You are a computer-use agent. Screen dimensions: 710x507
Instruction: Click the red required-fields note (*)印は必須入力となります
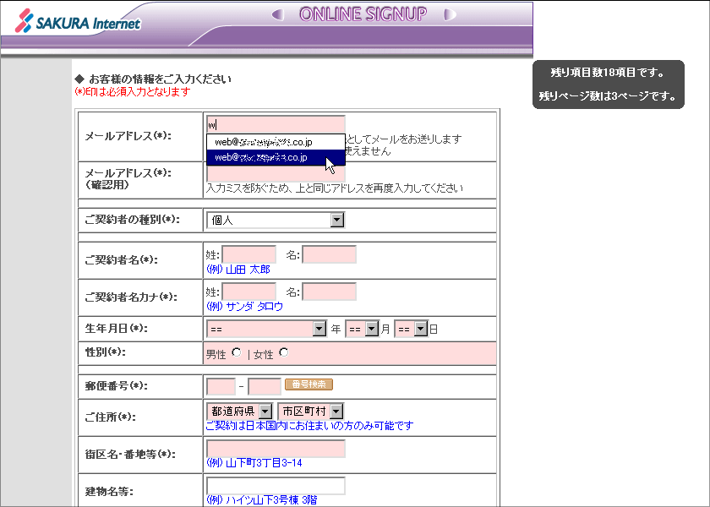(x=132, y=92)
